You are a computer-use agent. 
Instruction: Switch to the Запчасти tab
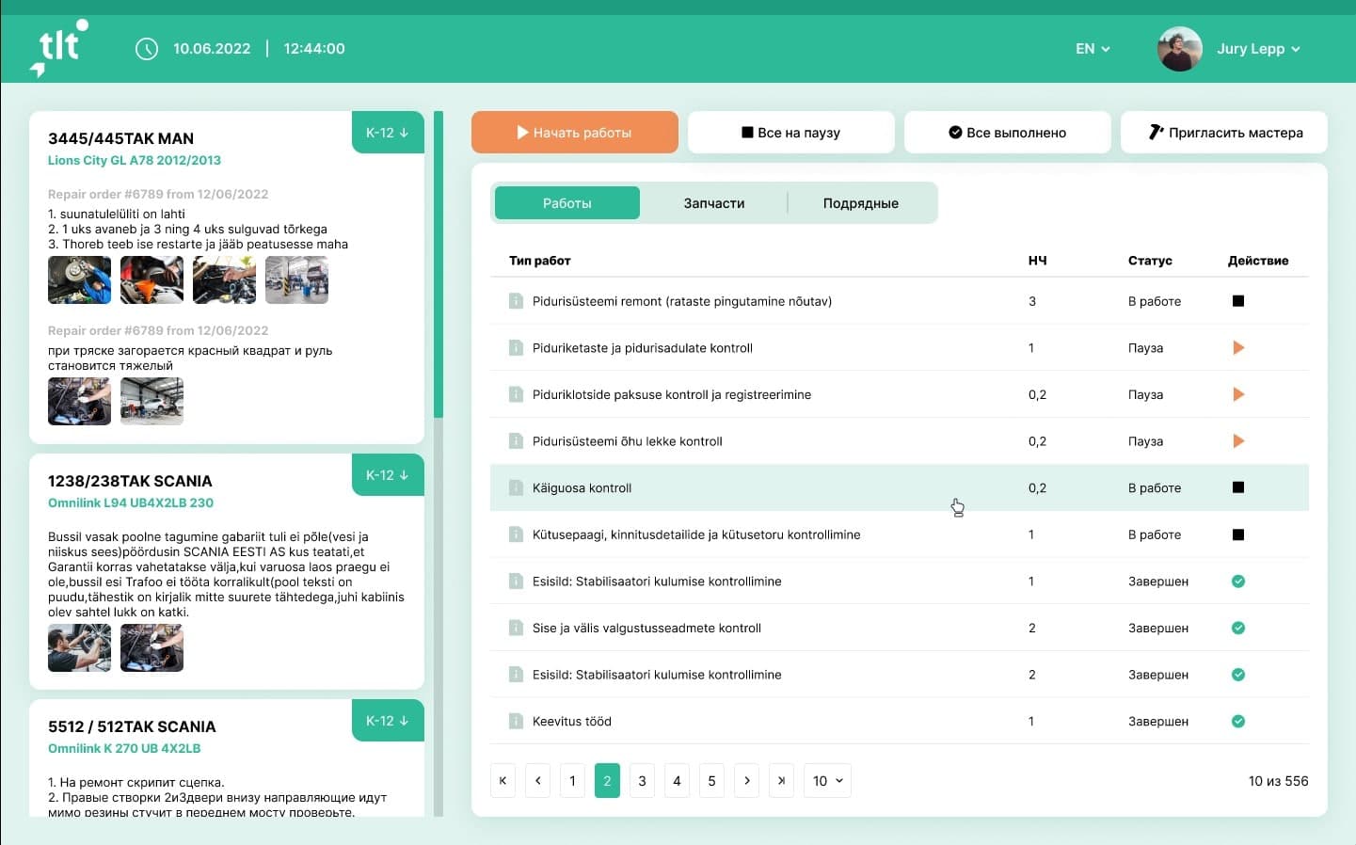713,203
